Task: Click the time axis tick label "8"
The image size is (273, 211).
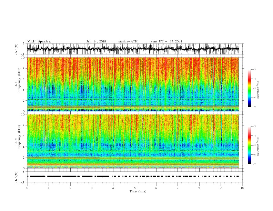Action: point(199,188)
